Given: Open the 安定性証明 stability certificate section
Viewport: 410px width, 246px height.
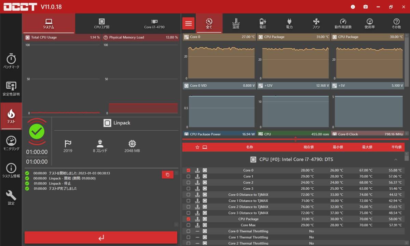Looking at the screenshot, I should 11,89.
